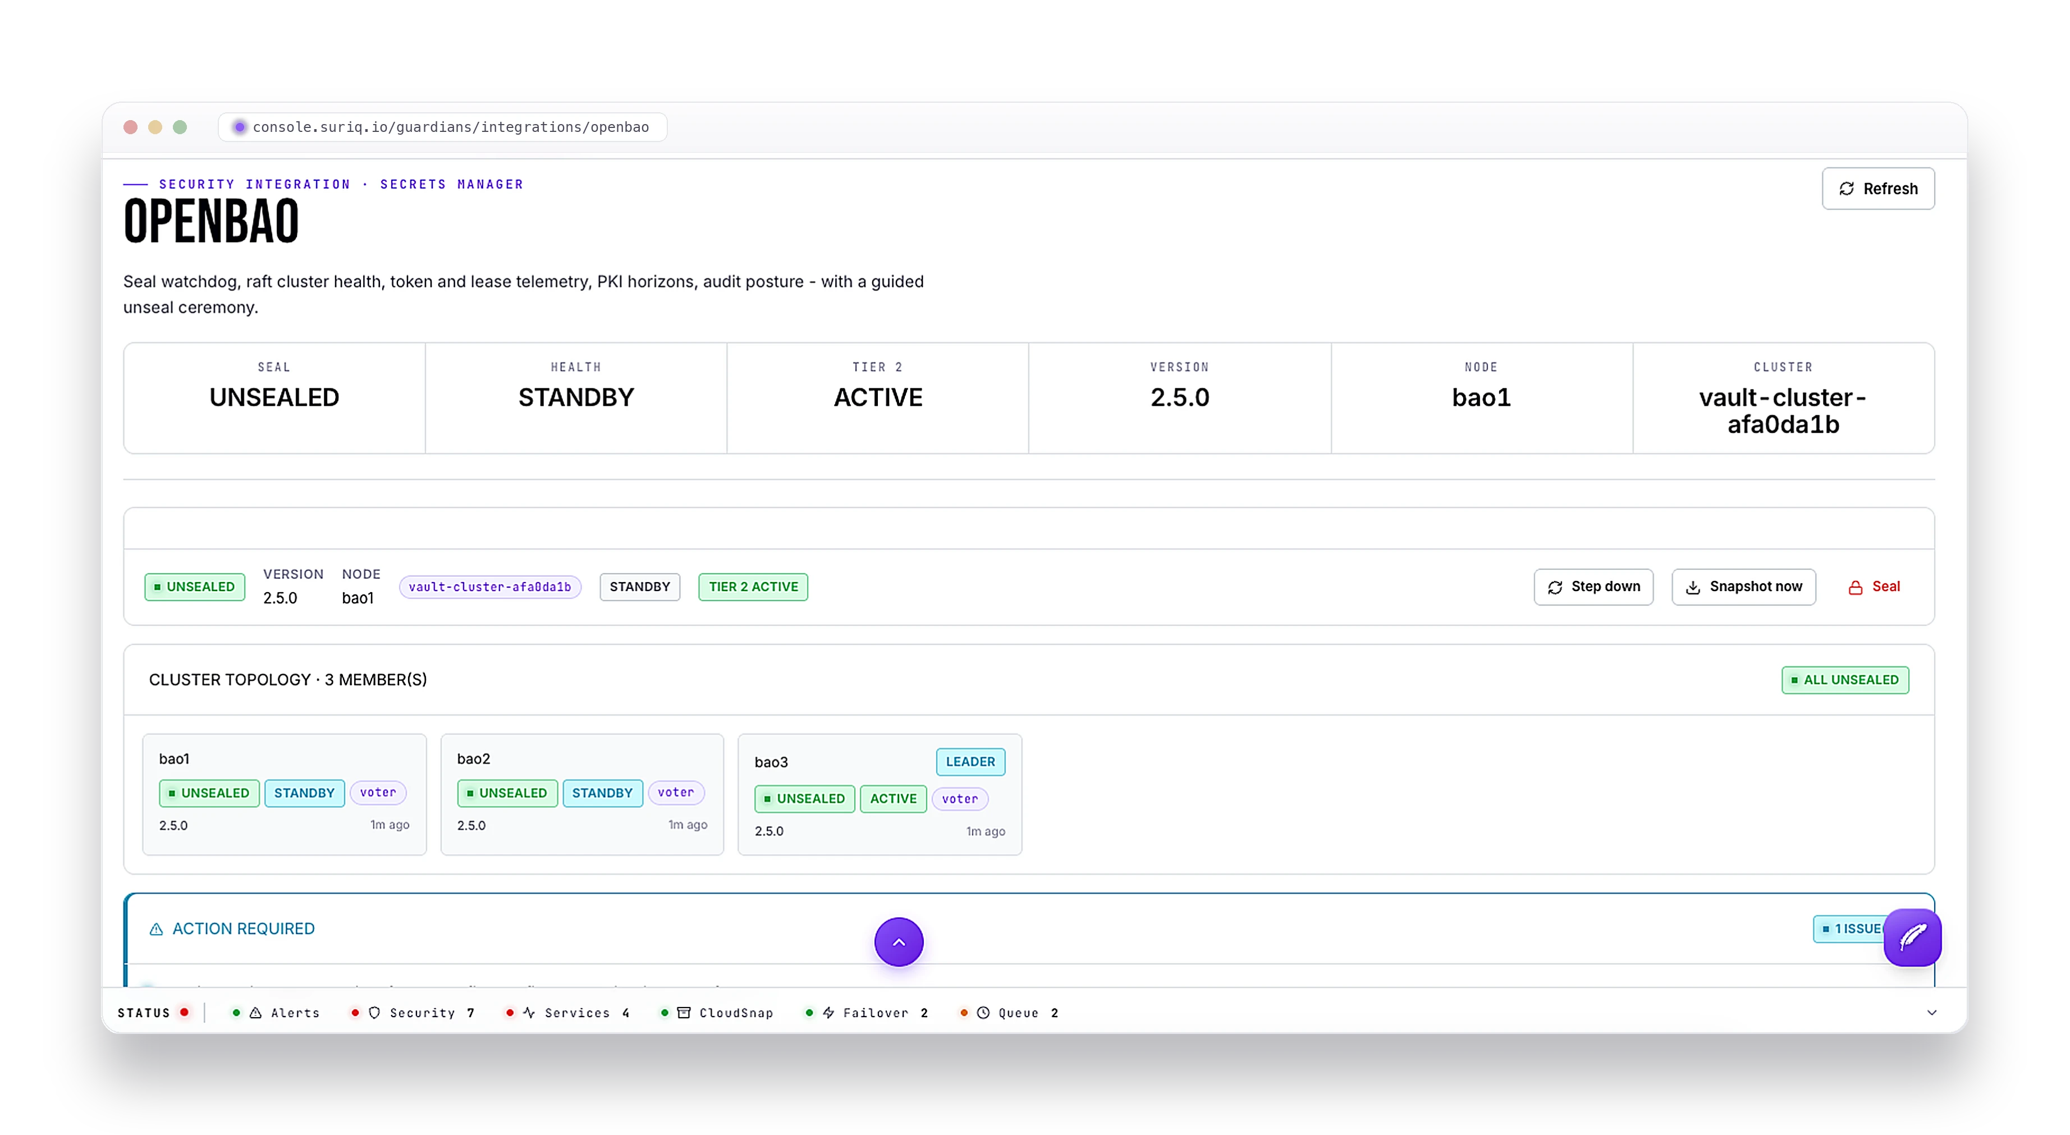Click the Refresh button
This screenshot has width=2070, height=1135.
pyautogui.click(x=1877, y=188)
